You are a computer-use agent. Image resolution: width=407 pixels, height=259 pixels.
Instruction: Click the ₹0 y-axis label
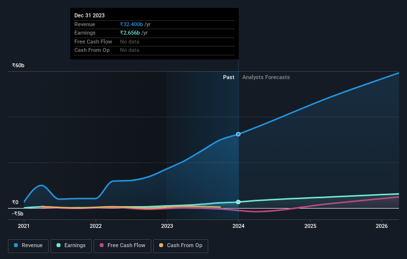(15, 202)
